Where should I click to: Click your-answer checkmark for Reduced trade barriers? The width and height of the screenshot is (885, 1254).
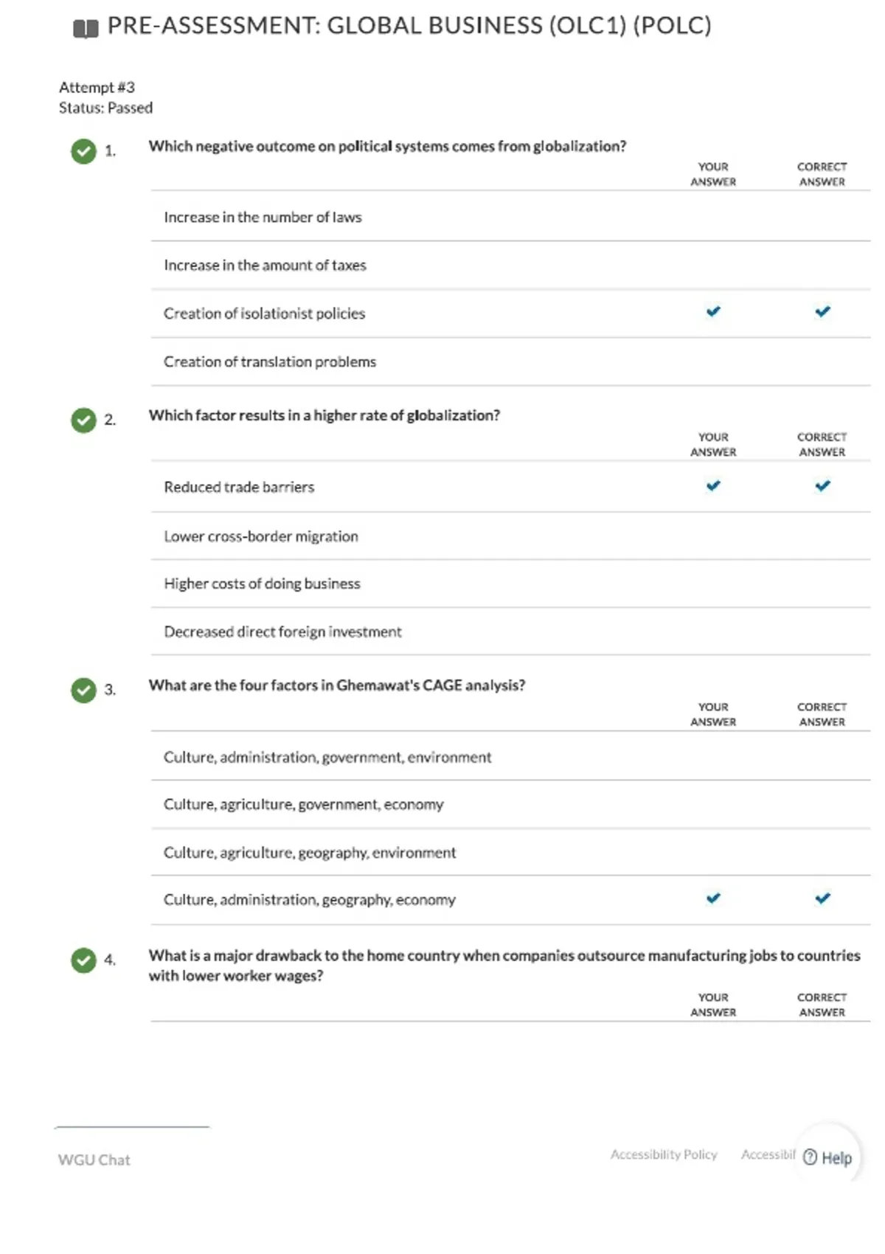pos(713,485)
